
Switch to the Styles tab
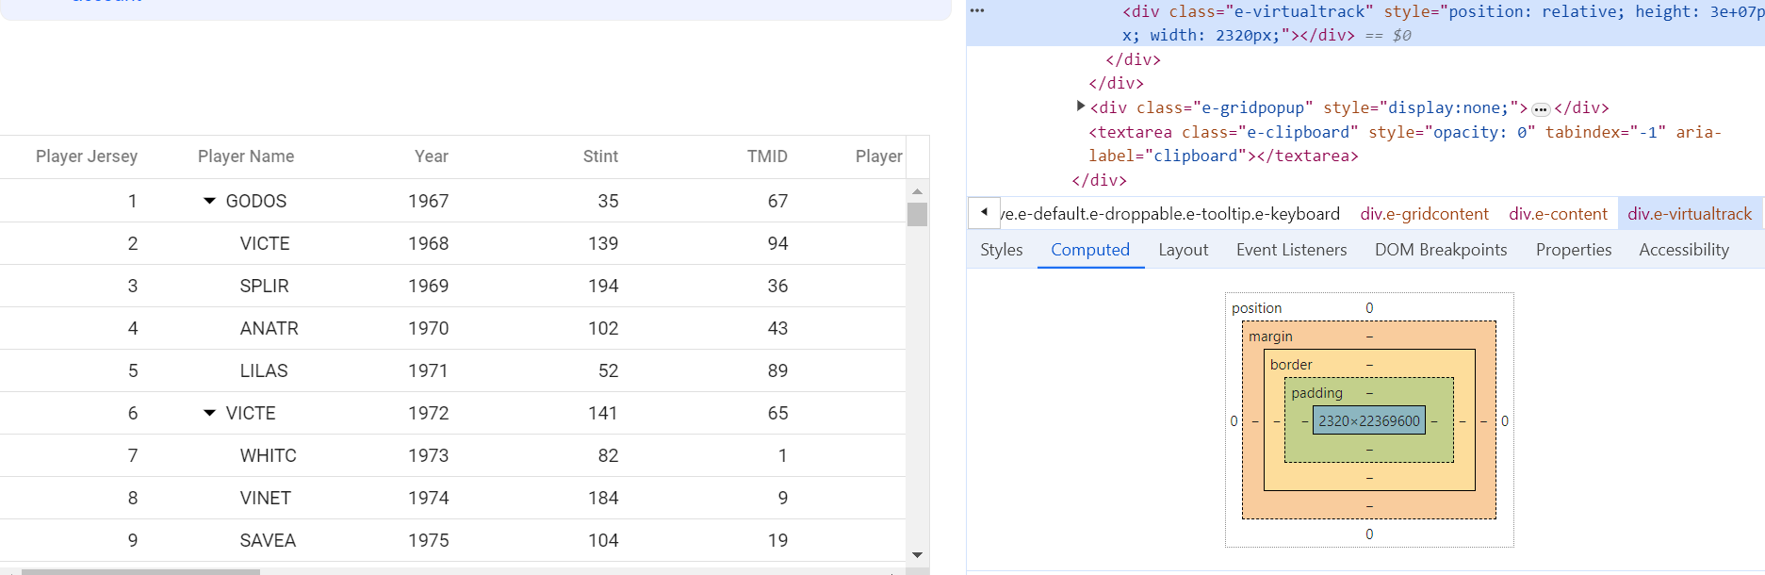pyautogui.click(x=1001, y=250)
